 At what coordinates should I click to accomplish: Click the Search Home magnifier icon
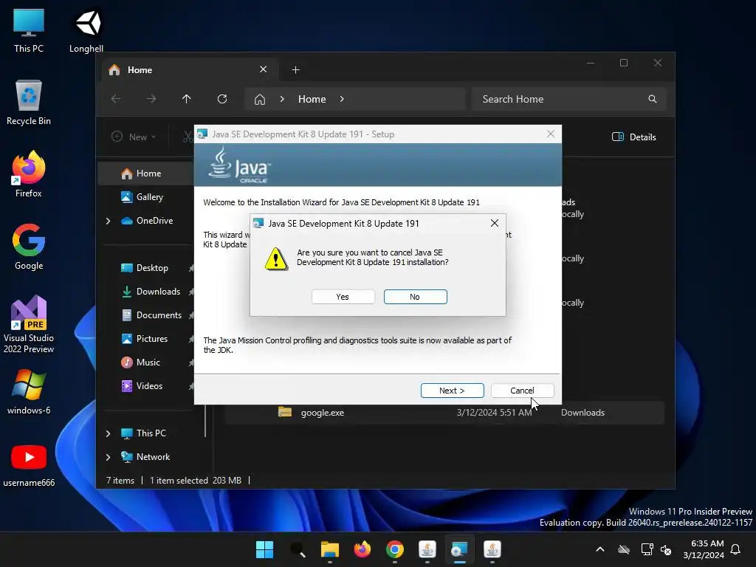click(653, 99)
